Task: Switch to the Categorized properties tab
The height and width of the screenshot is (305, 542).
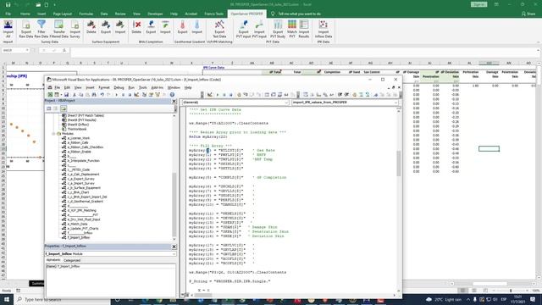Action: point(72,260)
